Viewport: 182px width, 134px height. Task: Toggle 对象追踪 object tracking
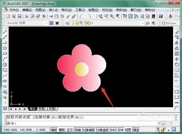pyautogui.click(x=103, y=130)
